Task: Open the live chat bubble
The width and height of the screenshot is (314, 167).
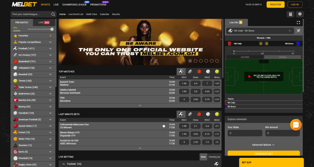Action: point(296,125)
